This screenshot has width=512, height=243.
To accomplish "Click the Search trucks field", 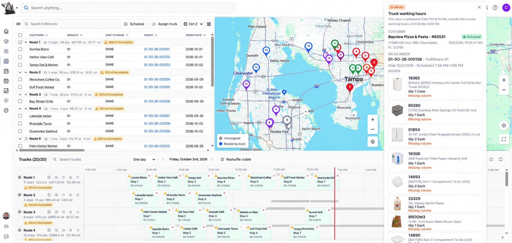I will tap(89, 159).
